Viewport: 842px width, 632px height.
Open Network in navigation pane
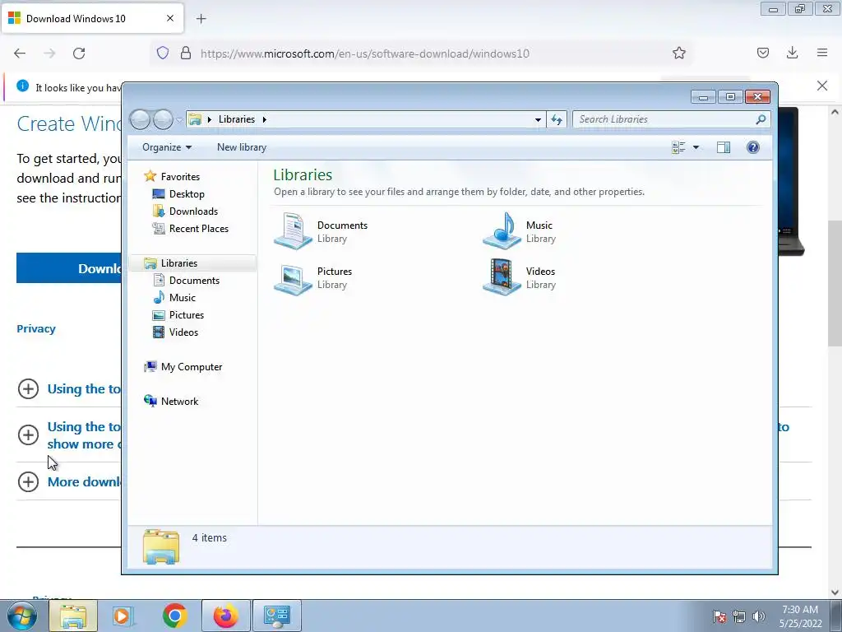pyautogui.click(x=179, y=402)
